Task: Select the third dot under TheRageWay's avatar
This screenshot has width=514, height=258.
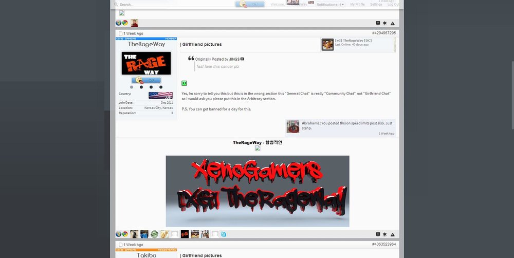Action: coord(151,87)
